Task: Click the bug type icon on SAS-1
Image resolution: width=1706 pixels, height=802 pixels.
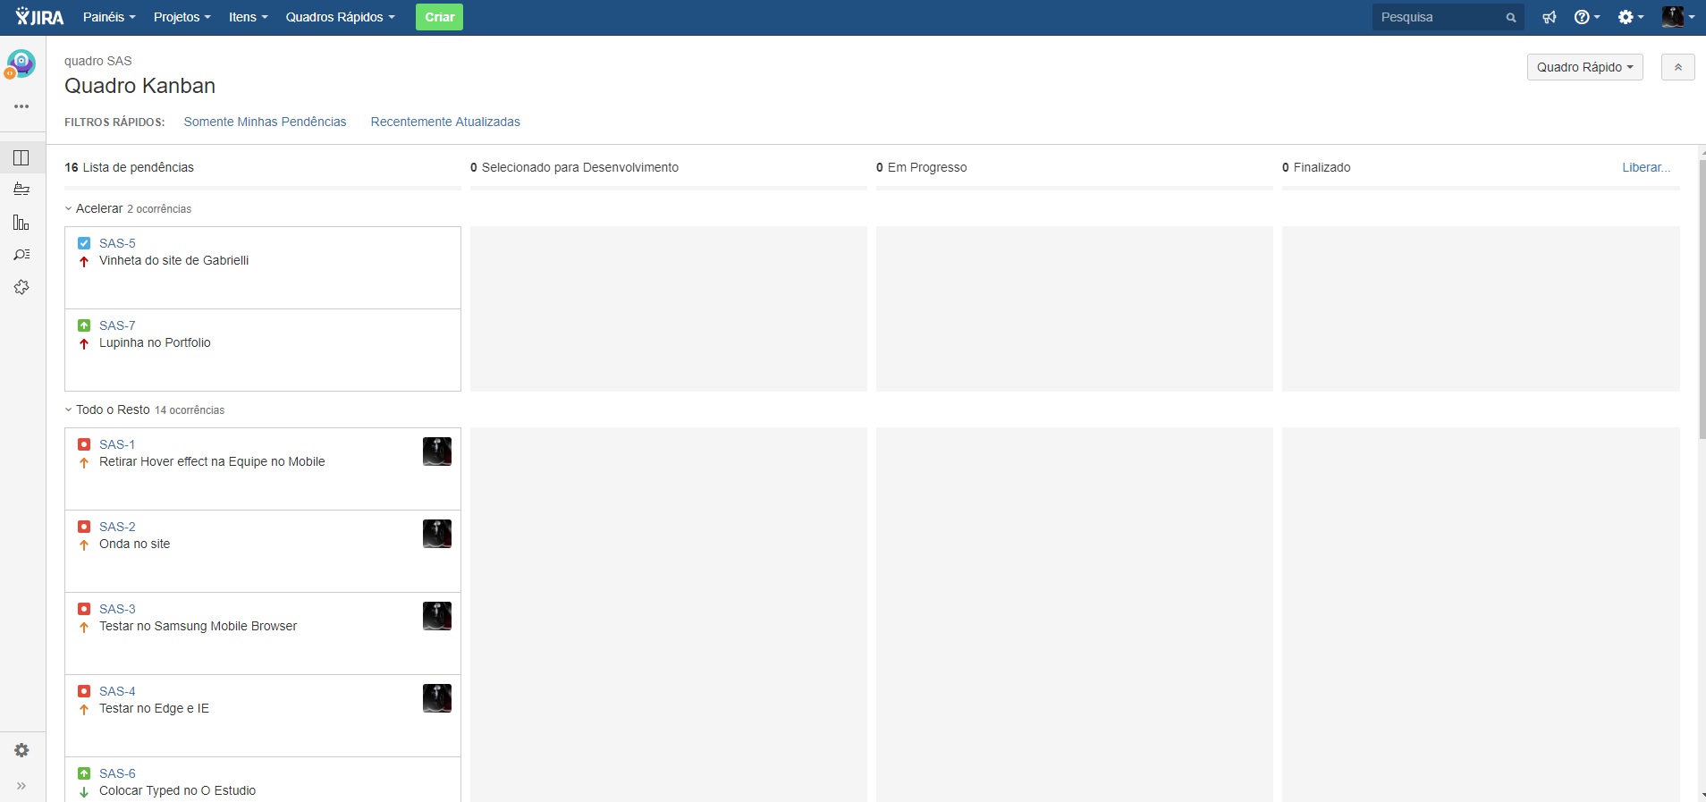Action: (84, 444)
